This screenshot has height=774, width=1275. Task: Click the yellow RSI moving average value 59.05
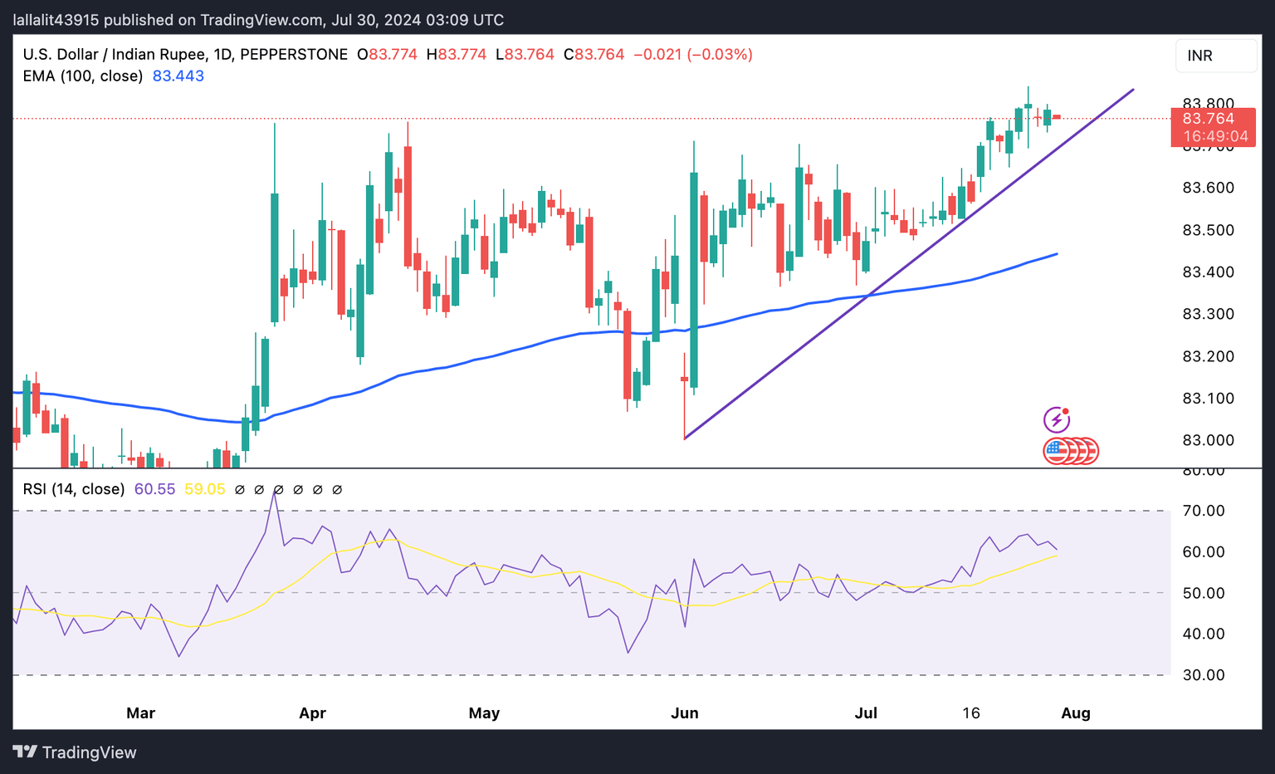coord(204,489)
